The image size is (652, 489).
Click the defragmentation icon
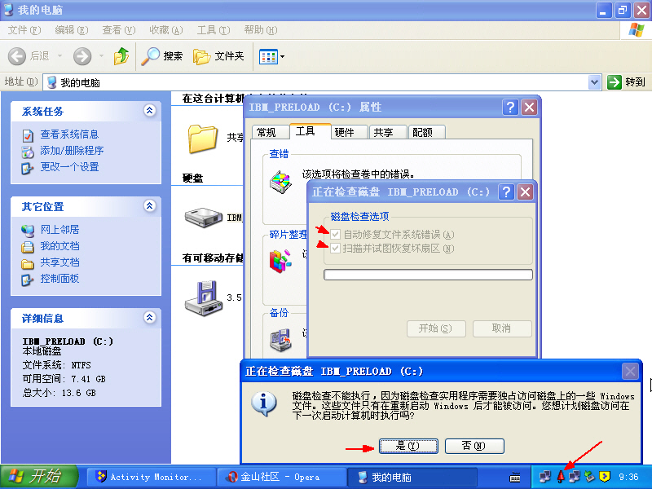(x=280, y=261)
